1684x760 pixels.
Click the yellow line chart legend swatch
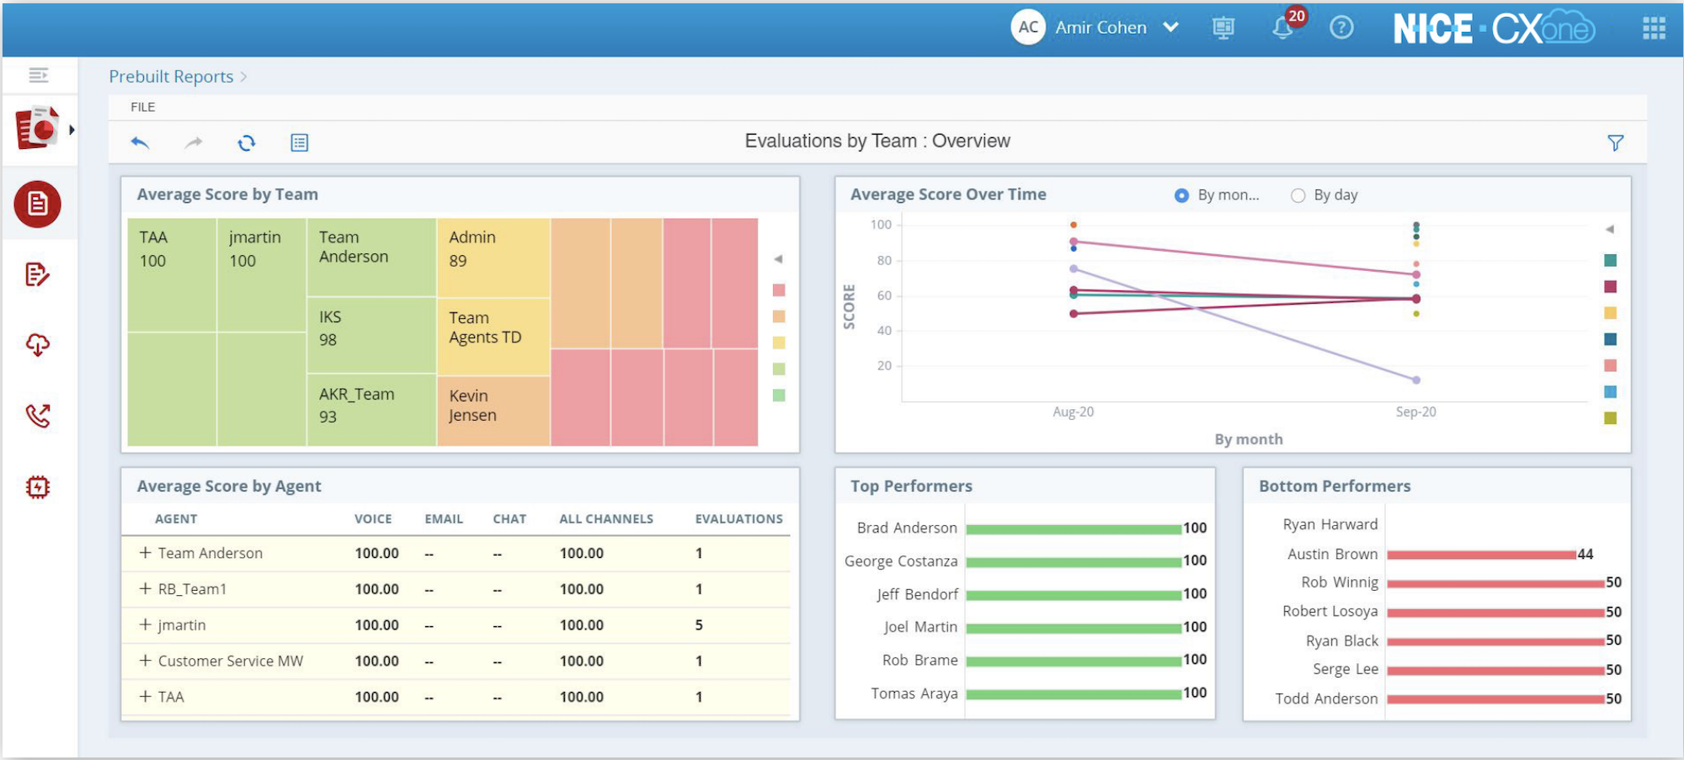(x=1610, y=313)
